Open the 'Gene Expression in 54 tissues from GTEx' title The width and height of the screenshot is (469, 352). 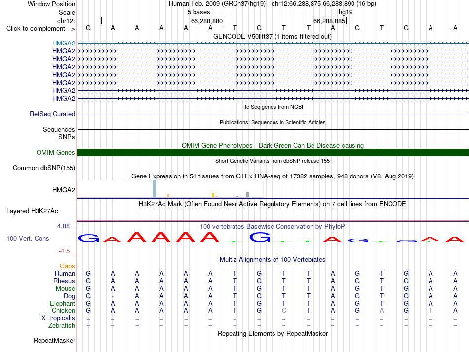273,176
